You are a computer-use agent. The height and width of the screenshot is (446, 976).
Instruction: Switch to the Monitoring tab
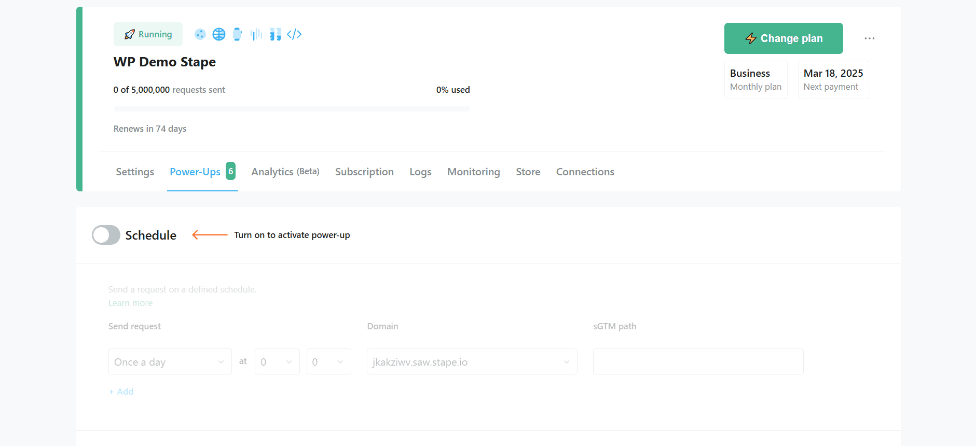474,172
